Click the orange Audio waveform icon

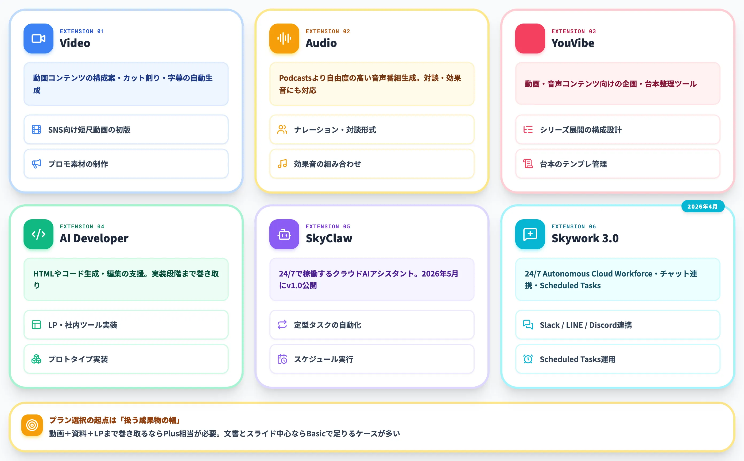point(284,39)
